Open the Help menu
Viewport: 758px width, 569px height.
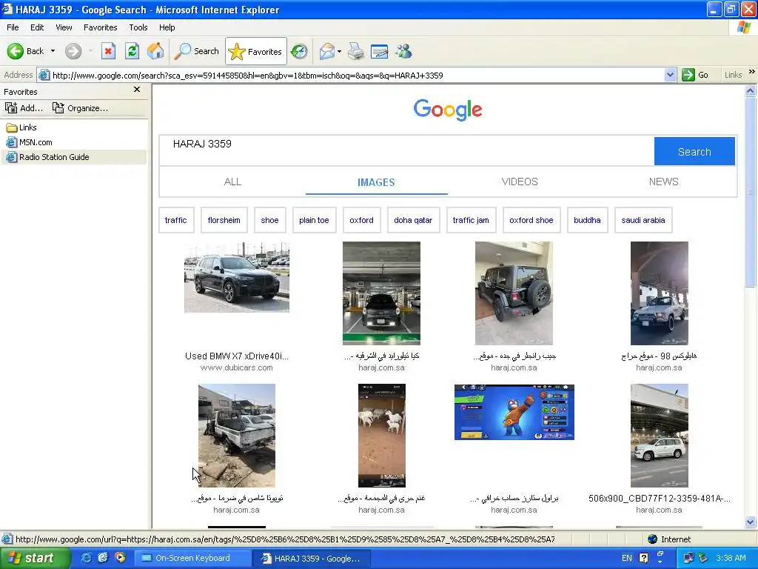(x=167, y=27)
